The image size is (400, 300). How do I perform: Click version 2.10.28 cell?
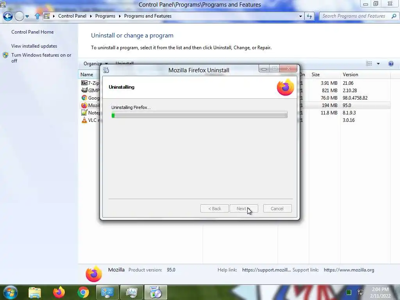(350, 90)
